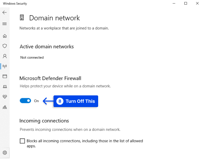Screen dimensions: 202x159
Task: Turn off Microsoft Defender Firewall toggle
Action: 26,101
